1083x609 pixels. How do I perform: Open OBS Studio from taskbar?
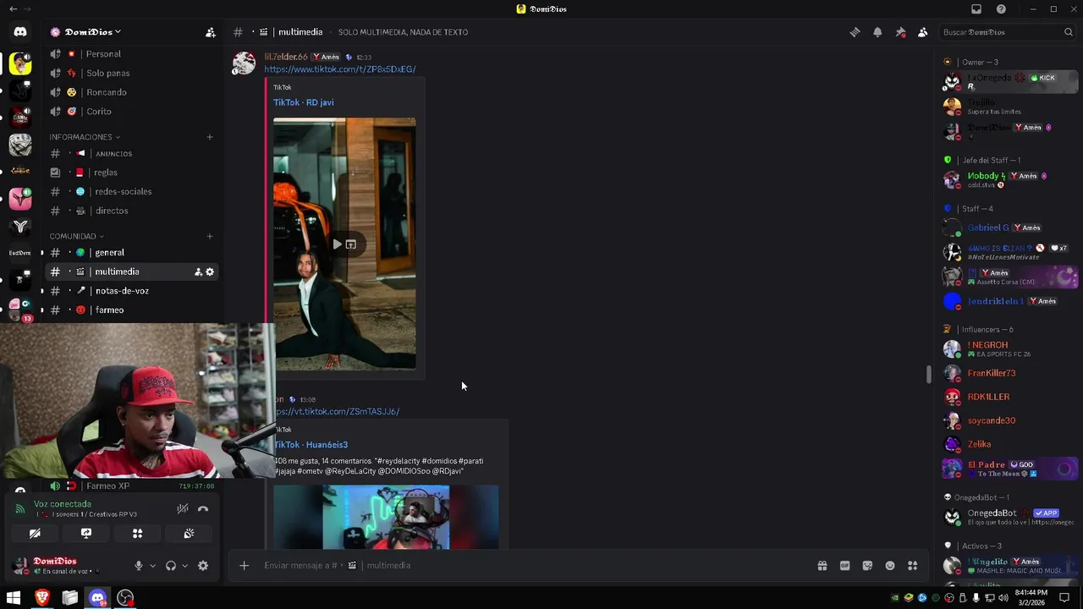125,598
